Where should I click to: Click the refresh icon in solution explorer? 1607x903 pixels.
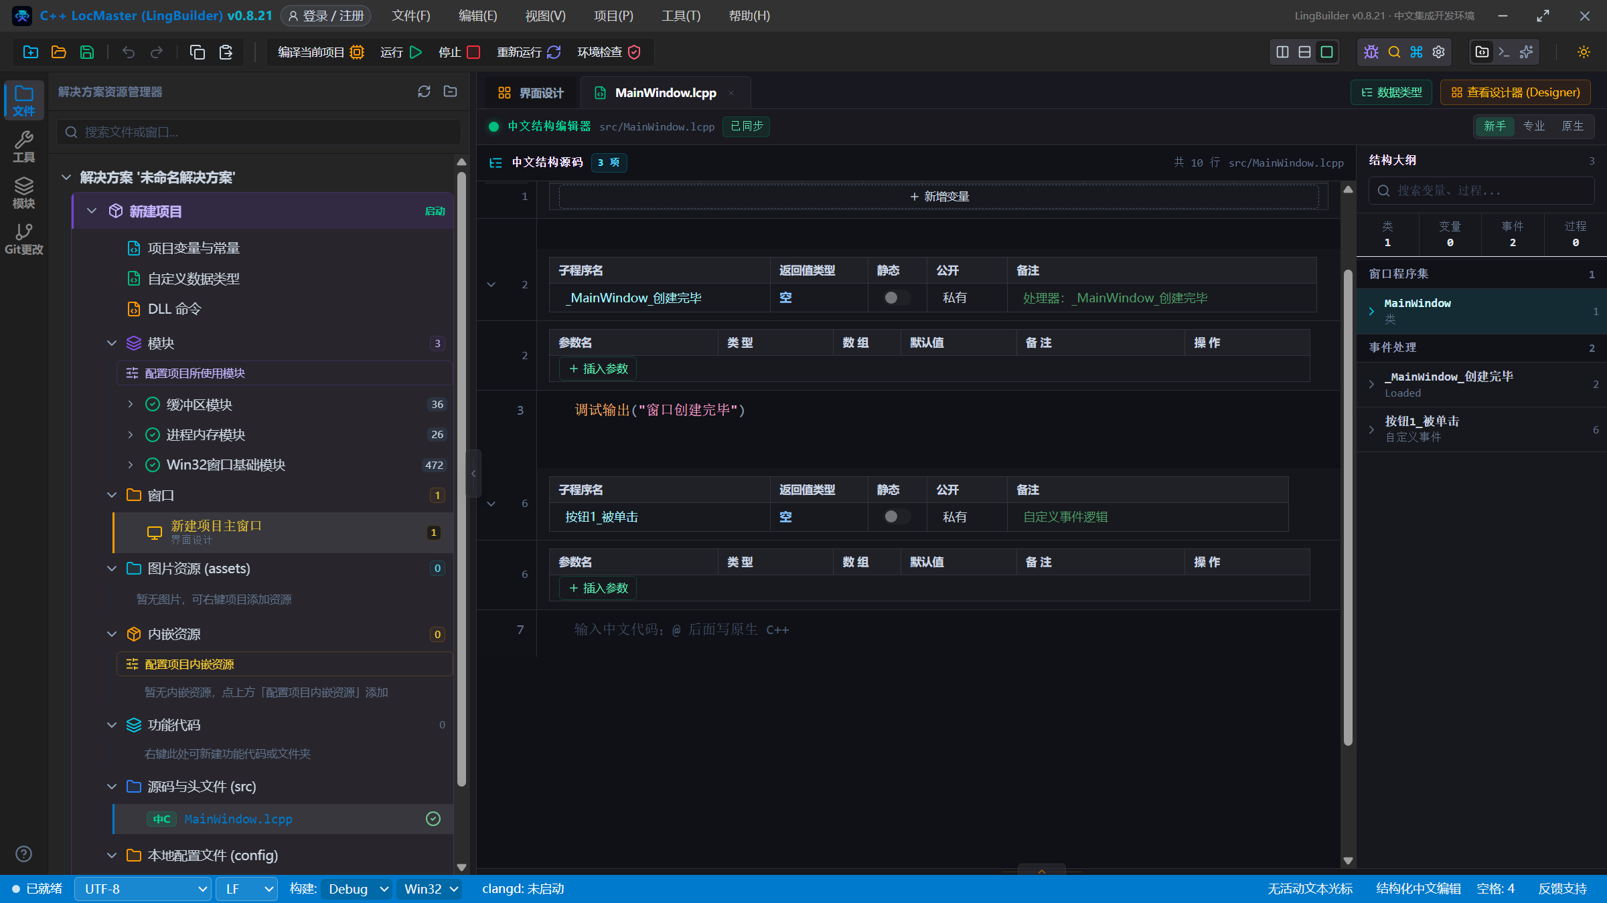click(424, 92)
